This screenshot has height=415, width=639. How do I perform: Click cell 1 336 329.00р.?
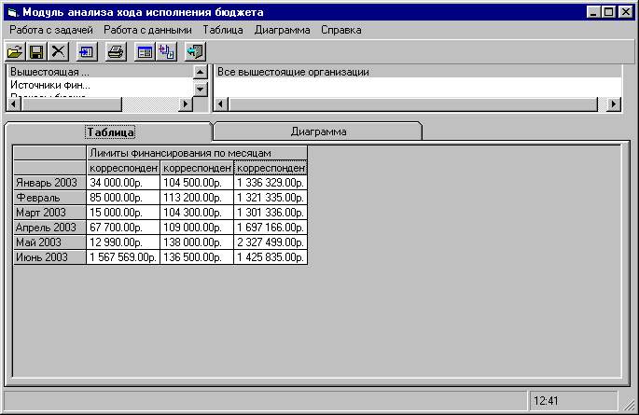[271, 183]
